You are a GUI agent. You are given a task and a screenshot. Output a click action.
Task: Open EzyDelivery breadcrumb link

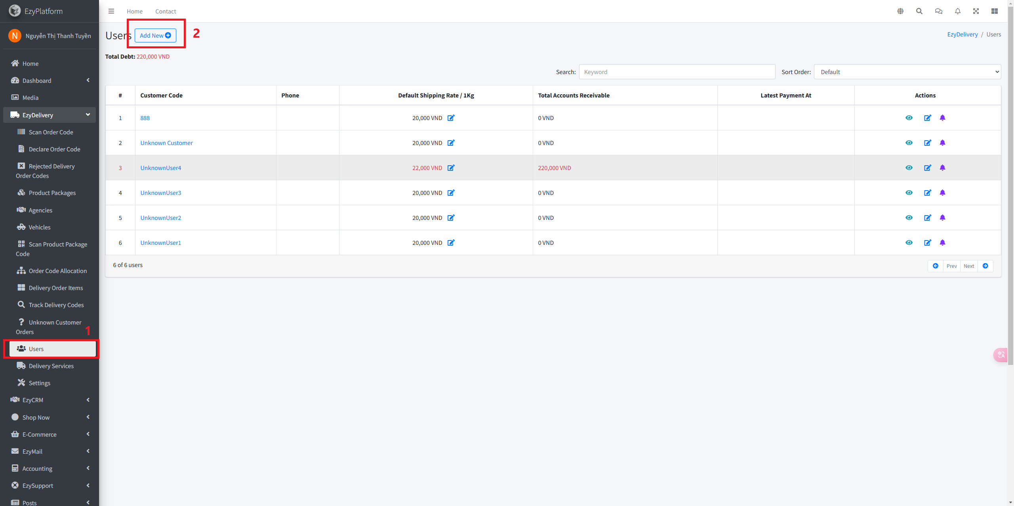(963, 34)
